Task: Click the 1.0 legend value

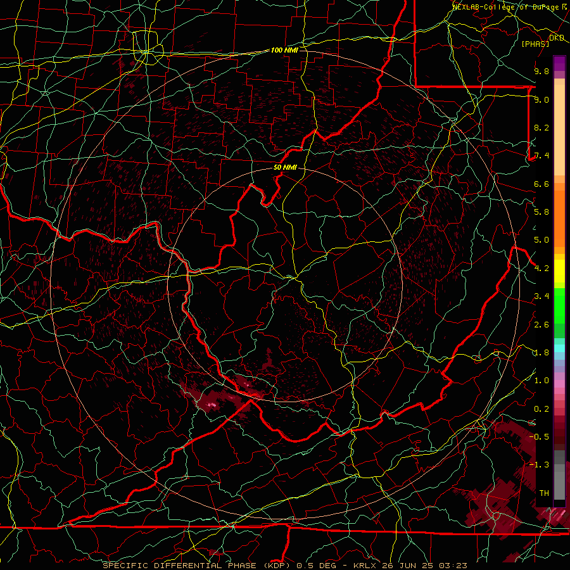Action: click(x=541, y=381)
